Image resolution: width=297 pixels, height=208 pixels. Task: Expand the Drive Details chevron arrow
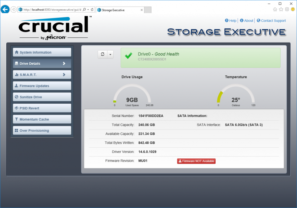click(64, 63)
